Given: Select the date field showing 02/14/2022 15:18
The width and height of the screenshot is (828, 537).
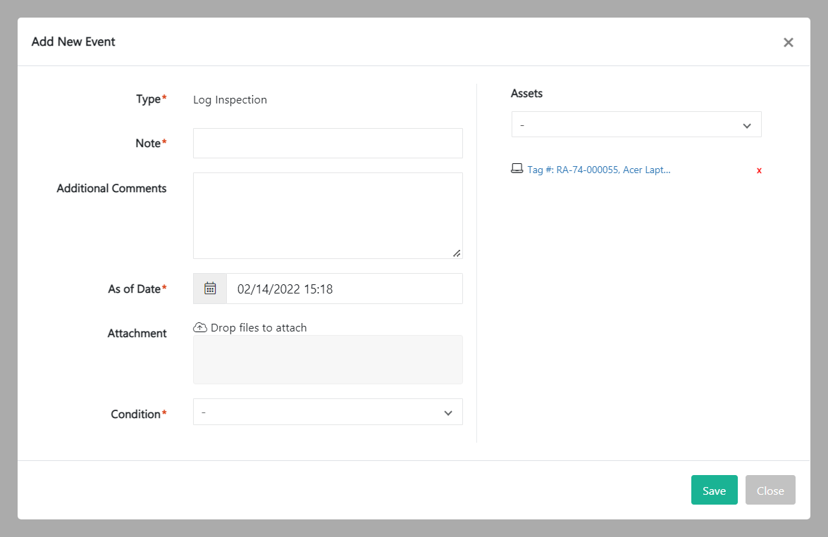Looking at the screenshot, I should point(344,288).
